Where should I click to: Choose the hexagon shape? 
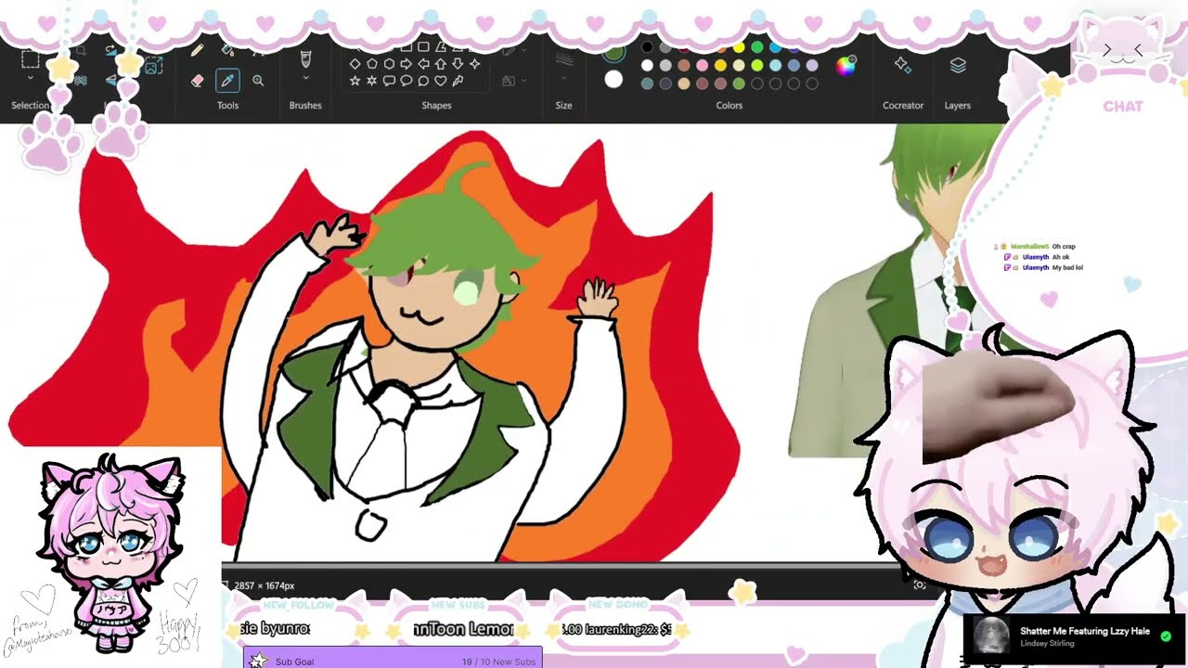389,64
